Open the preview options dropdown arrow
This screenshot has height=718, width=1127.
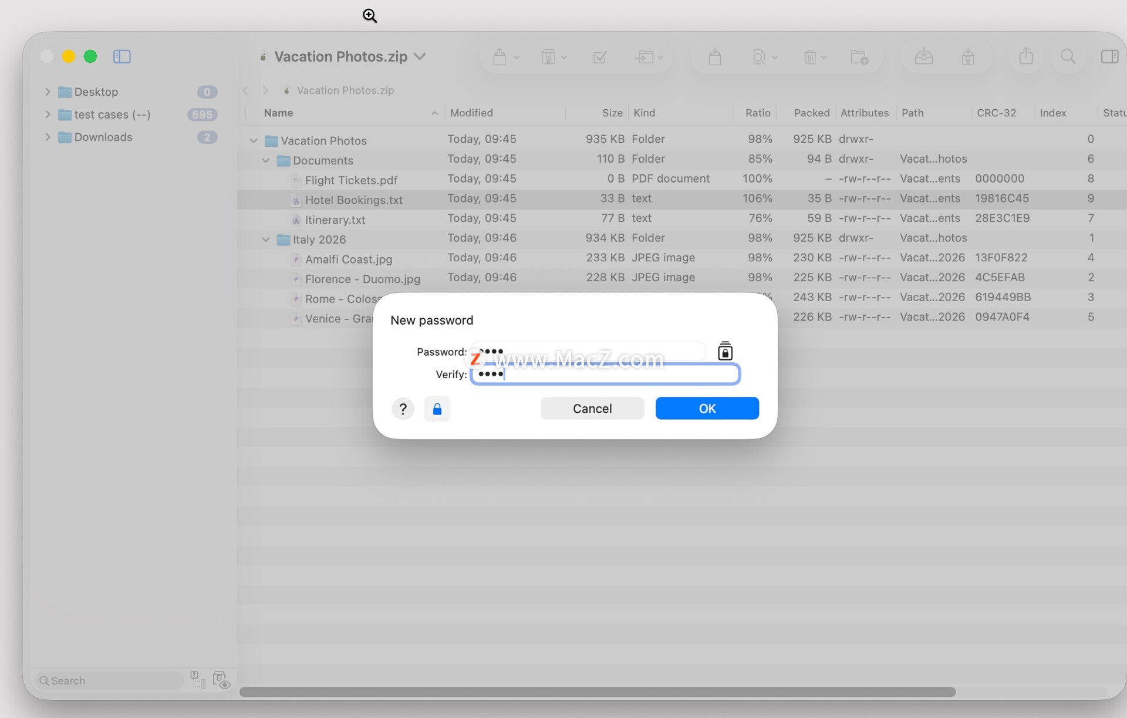775,58
